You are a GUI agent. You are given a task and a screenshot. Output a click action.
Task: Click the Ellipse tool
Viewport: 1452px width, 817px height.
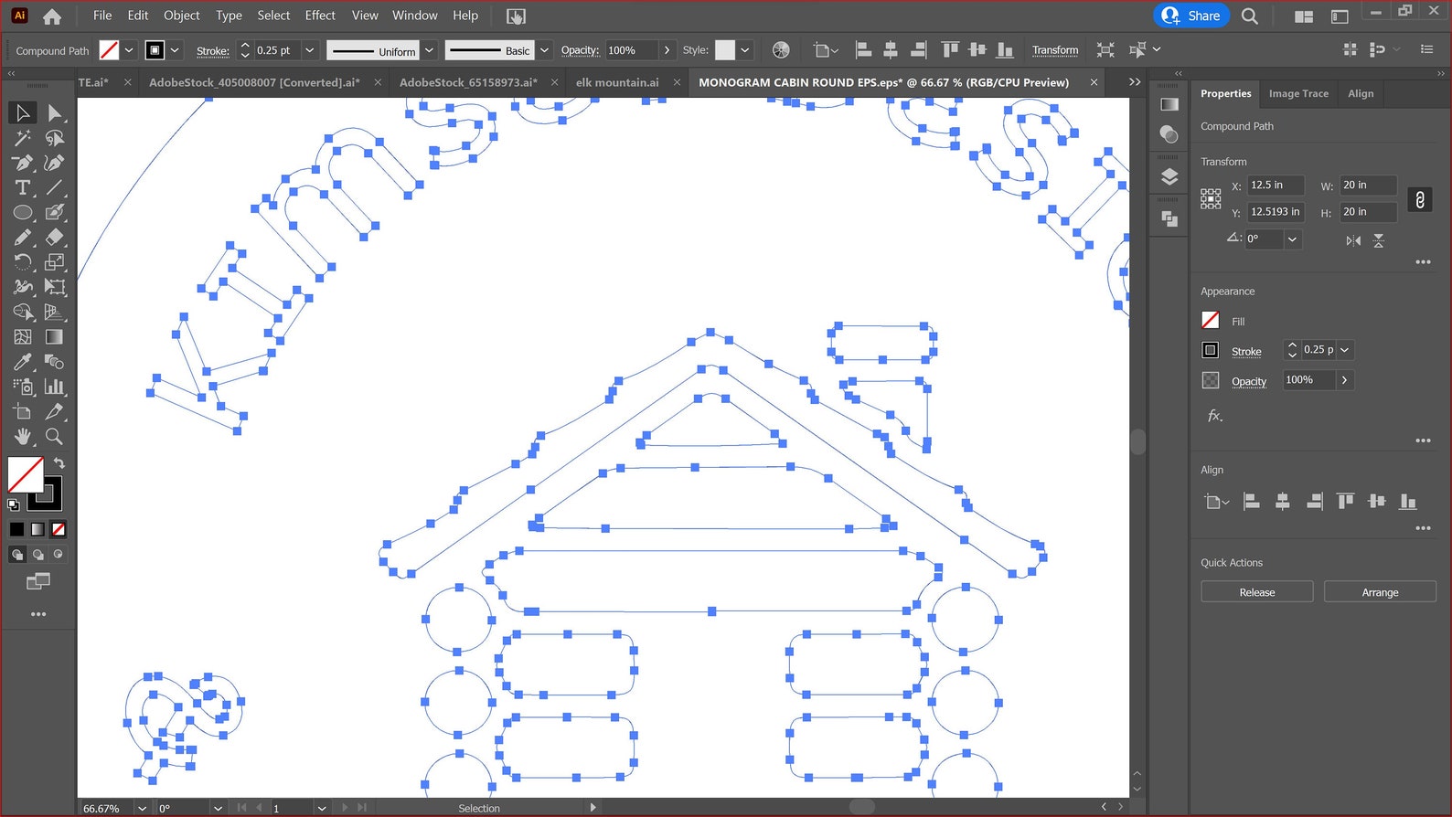click(x=23, y=213)
